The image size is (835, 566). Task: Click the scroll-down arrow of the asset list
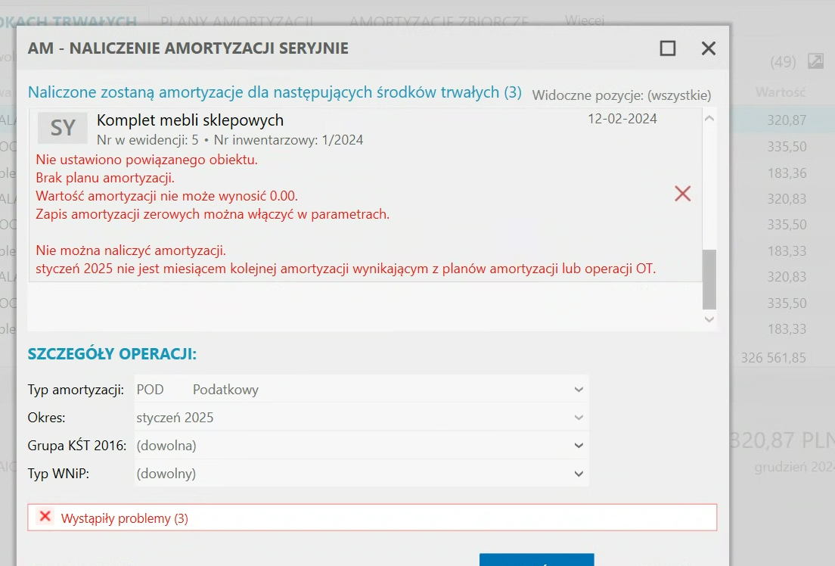pyautogui.click(x=709, y=319)
